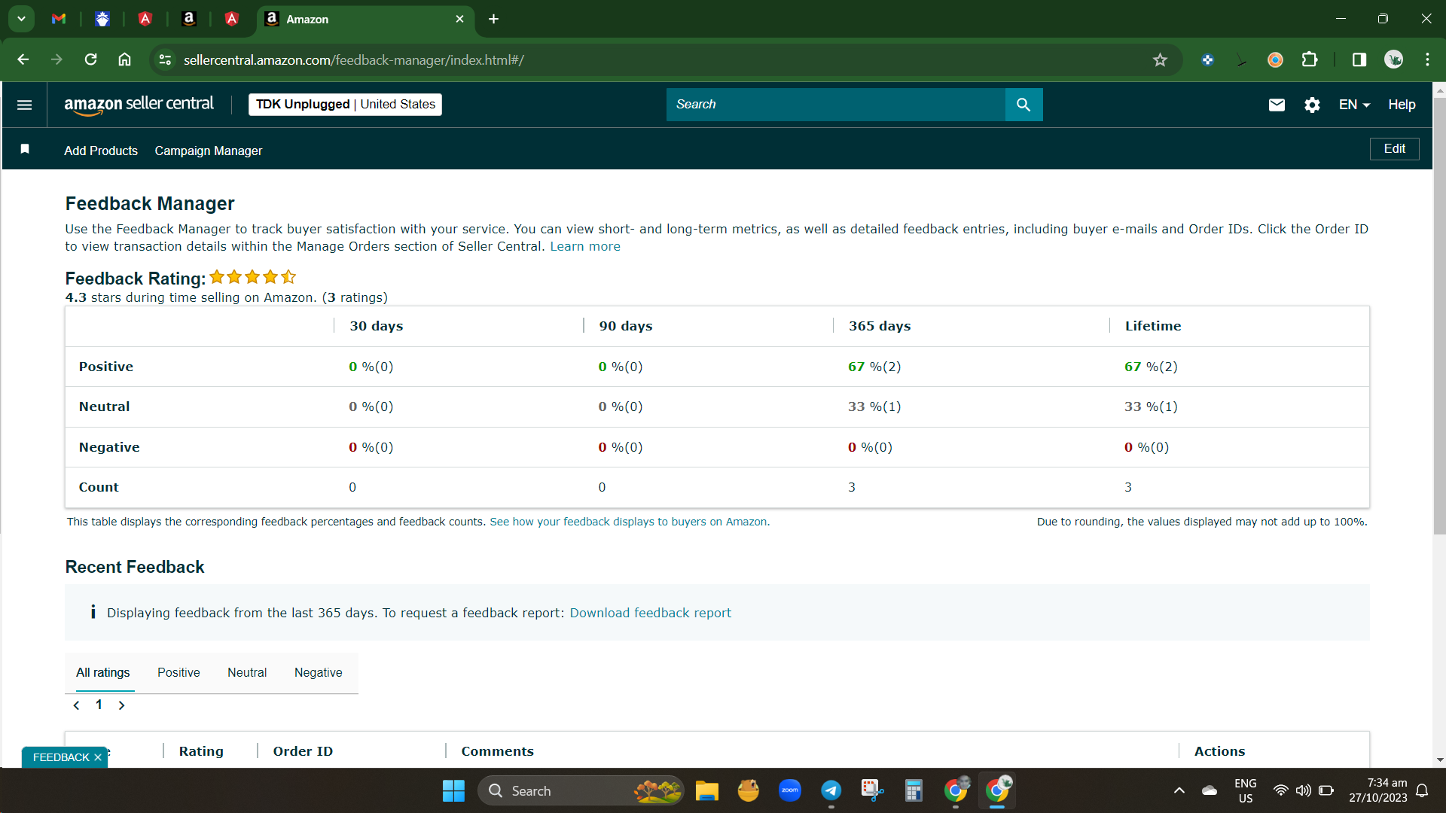Open the tab search dropdown arrow

point(21,19)
